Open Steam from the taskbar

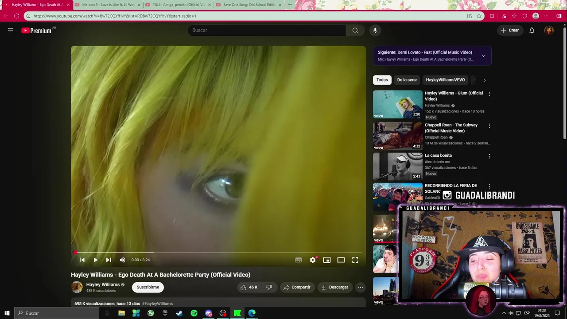click(x=179, y=313)
